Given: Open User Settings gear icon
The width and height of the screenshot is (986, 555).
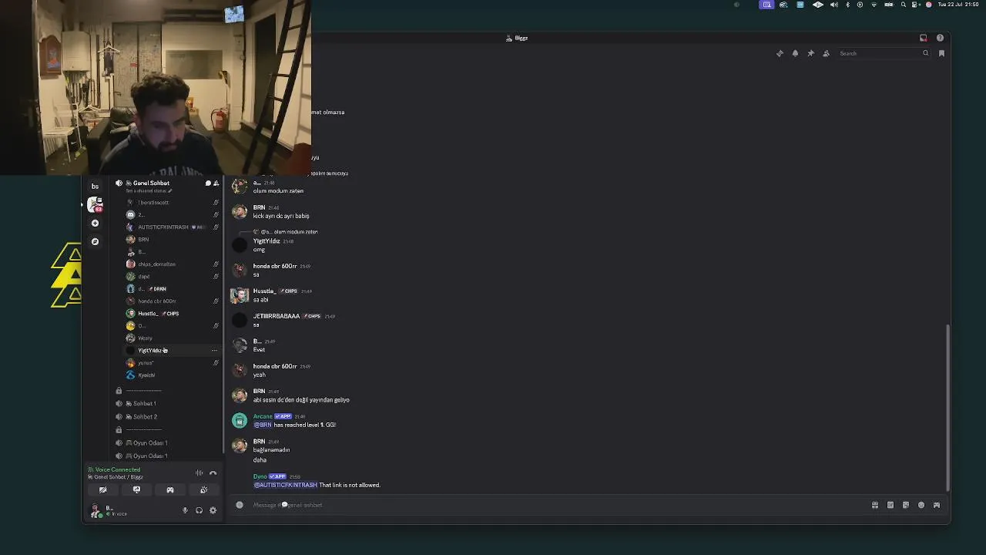Looking at the screenshot, I should [213, 510].
